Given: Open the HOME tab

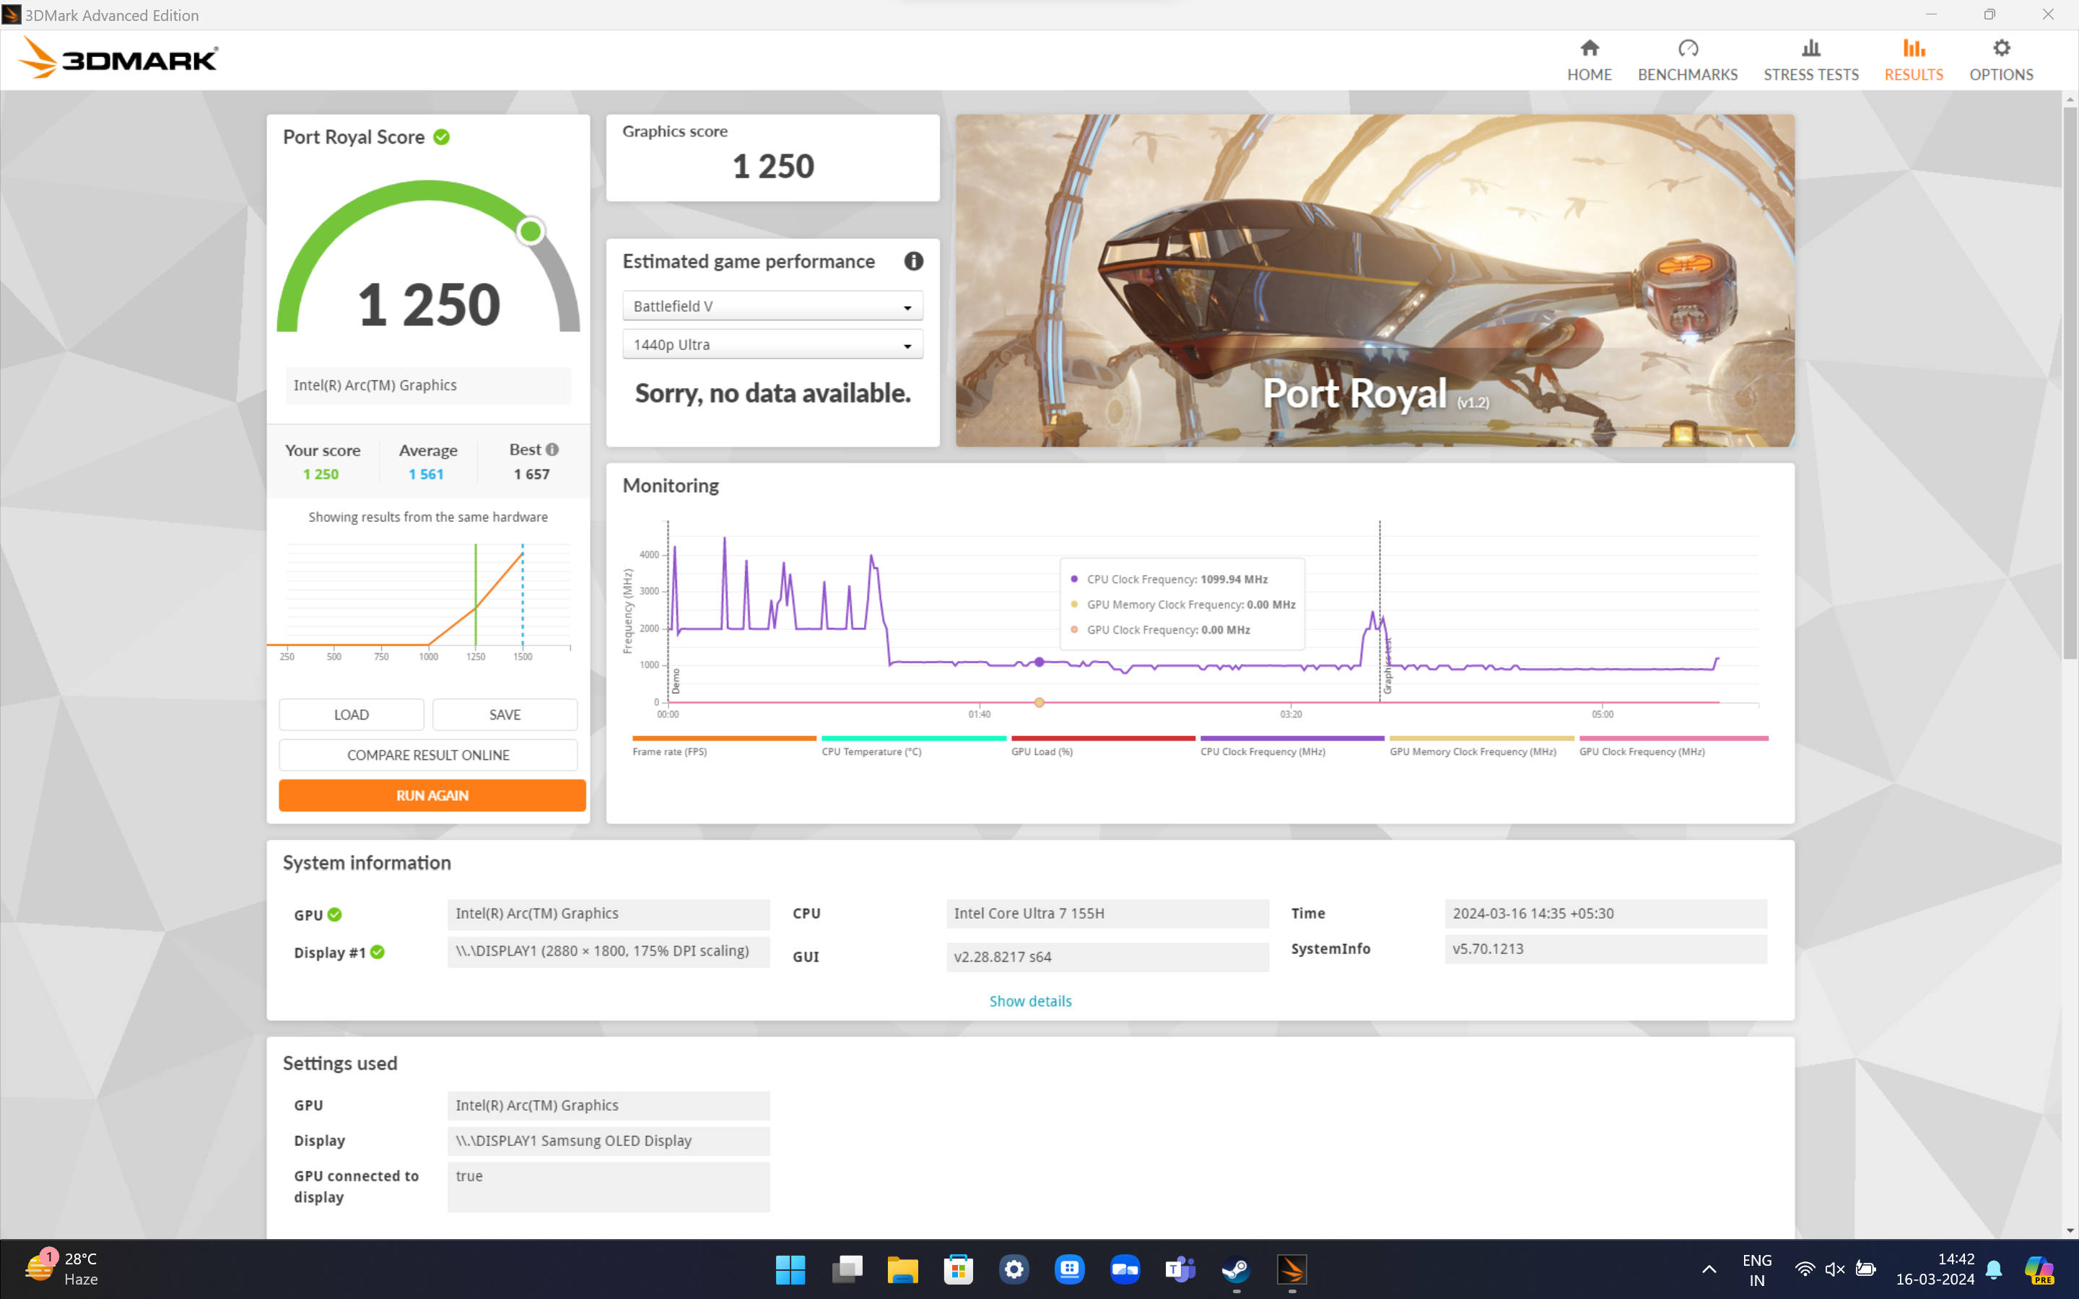Looking at the screenshot, I should point(1588,60).
